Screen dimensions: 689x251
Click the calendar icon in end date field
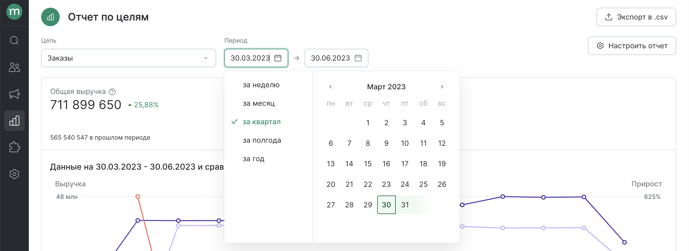[x=358, y=58]
